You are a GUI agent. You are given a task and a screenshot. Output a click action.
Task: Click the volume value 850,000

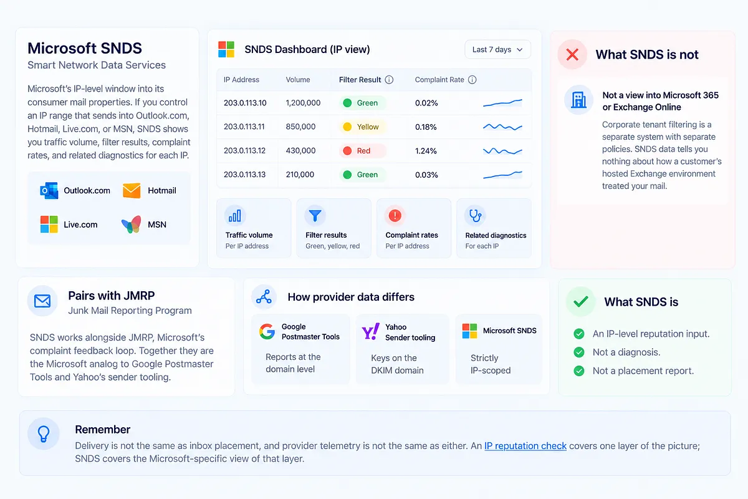(301, 127)
